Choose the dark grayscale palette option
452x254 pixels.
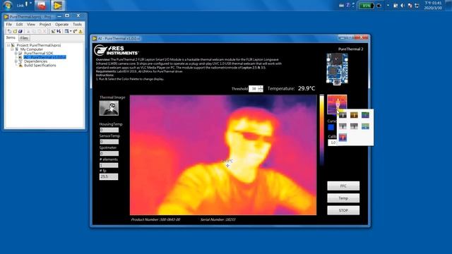[343, 115]
